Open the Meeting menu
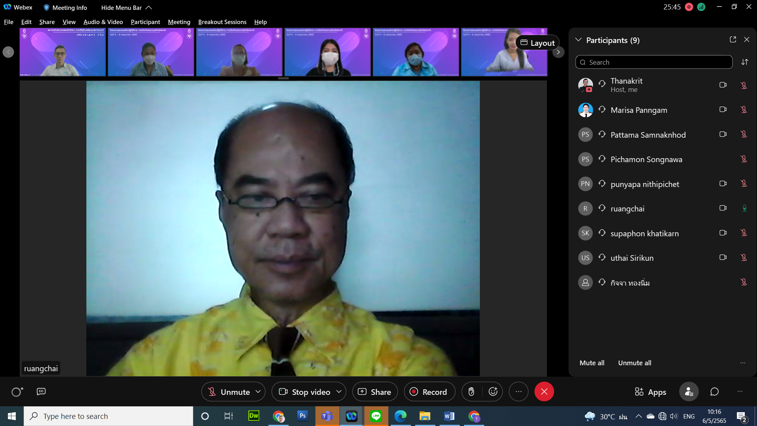The width and height of the screenshot is (757, 426). pyautogui.click(x=179, y=22)
